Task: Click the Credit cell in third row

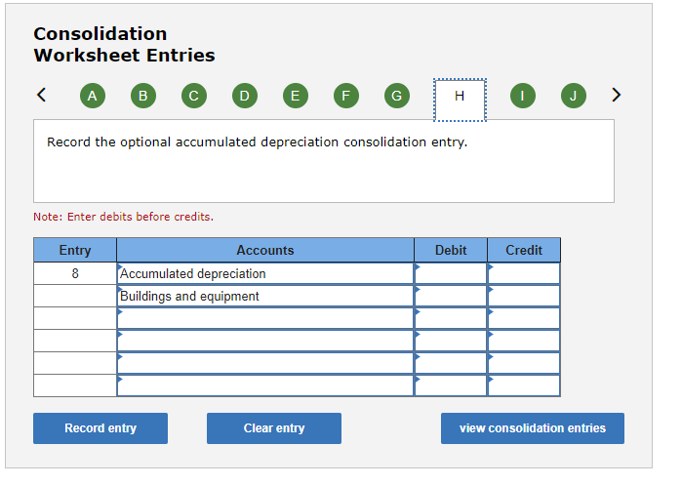Action: click(524, 318)
